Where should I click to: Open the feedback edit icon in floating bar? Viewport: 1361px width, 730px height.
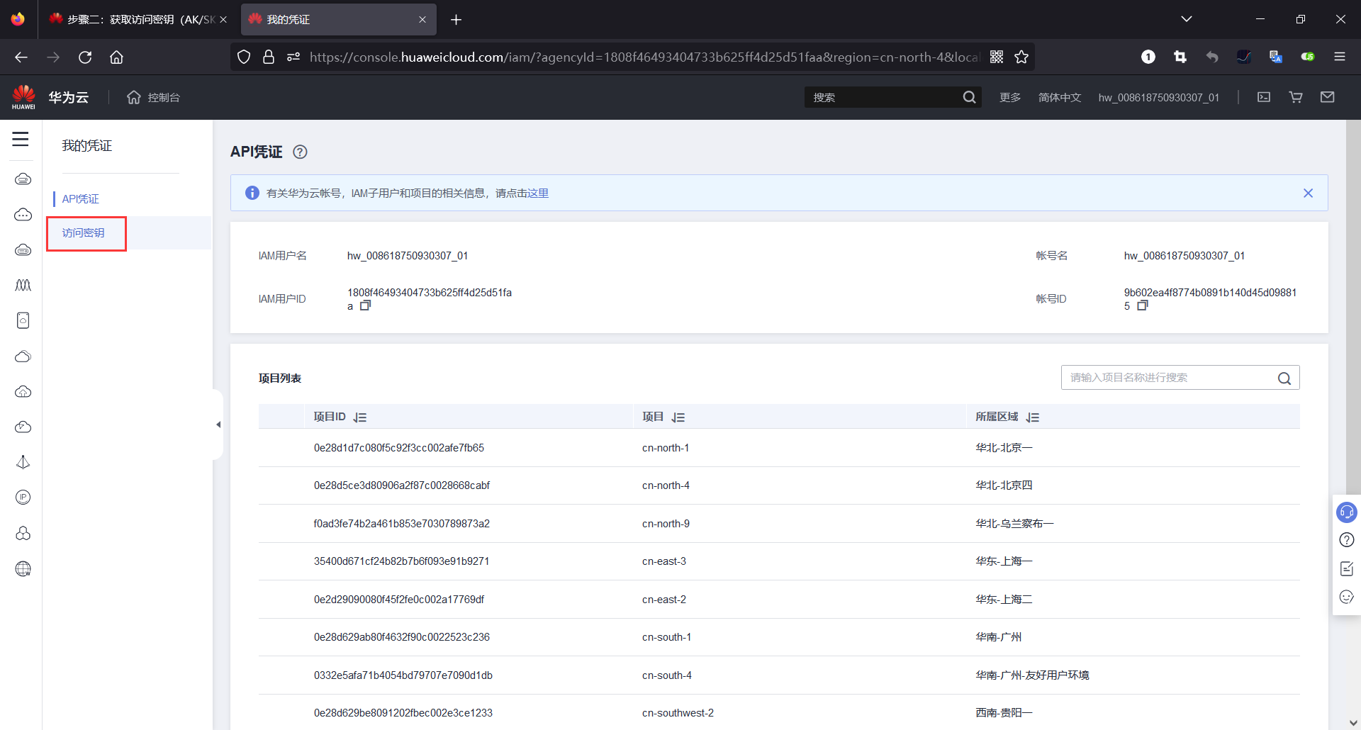1347,568
